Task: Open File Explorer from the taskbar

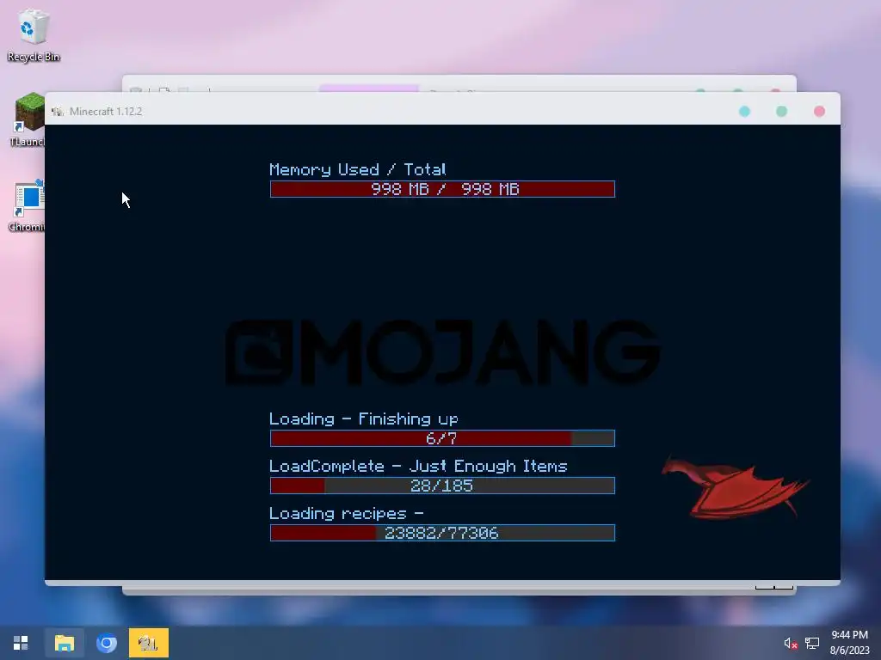Action: 64,643
